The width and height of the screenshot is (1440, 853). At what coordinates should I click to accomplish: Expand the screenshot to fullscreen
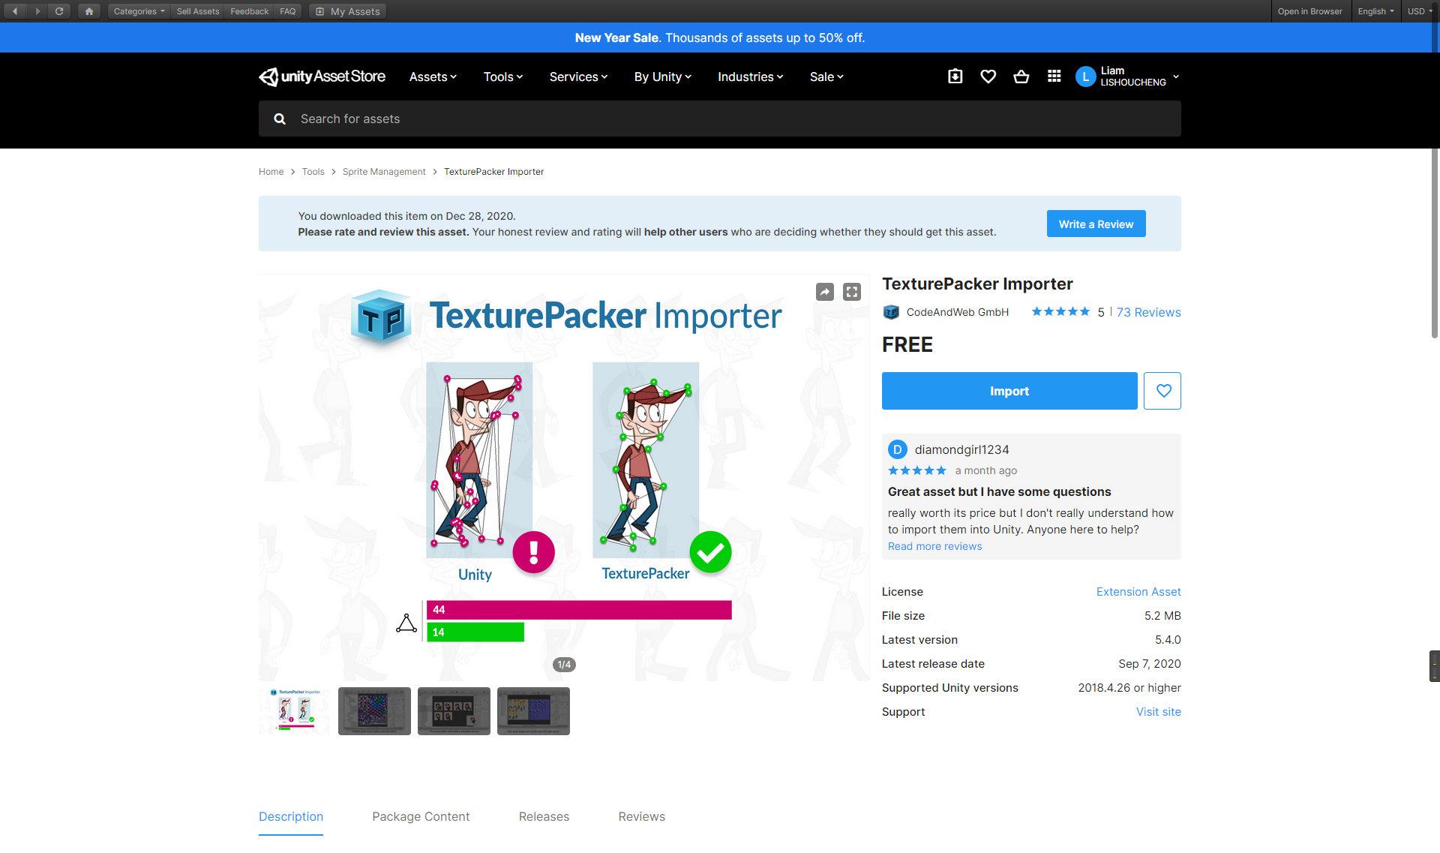coord(851,292)
